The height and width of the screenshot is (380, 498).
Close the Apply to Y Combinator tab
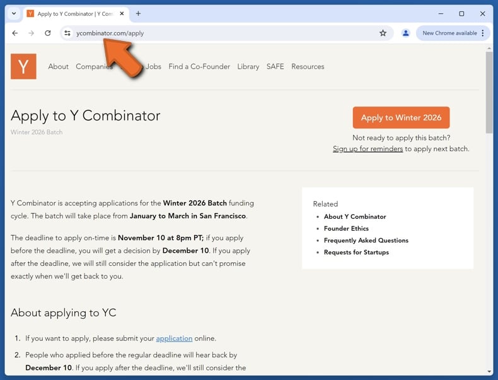coord(122,14)
